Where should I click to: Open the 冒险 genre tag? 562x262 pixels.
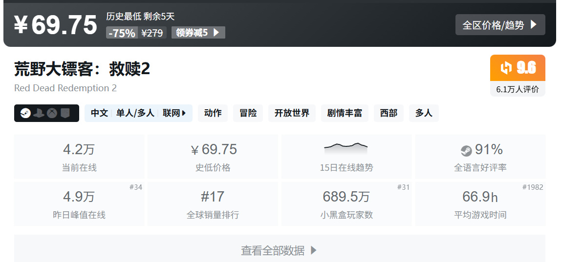248,113
